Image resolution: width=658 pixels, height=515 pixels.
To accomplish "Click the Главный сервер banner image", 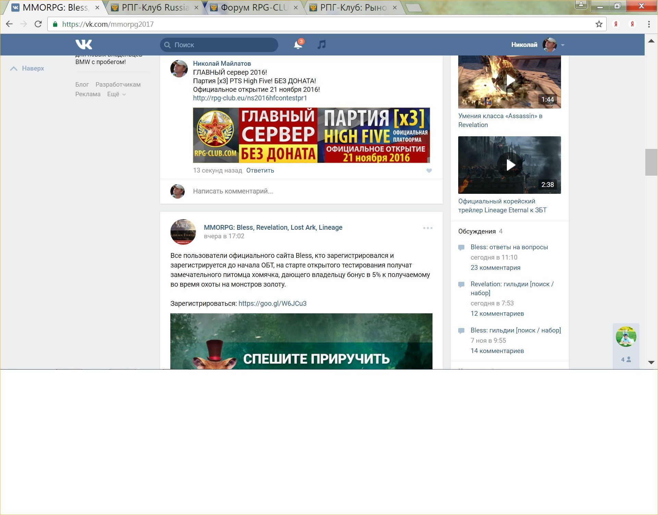I will click(x=312, y=135).
